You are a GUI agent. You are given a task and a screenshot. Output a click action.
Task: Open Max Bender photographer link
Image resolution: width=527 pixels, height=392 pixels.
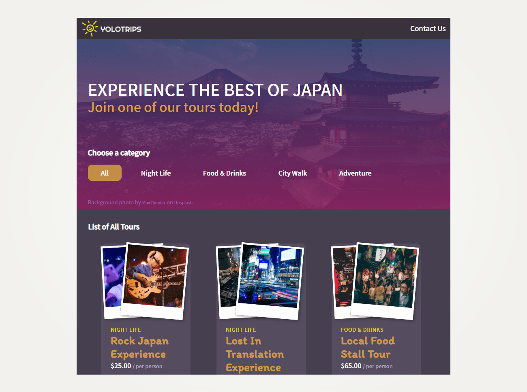(154, 203)
